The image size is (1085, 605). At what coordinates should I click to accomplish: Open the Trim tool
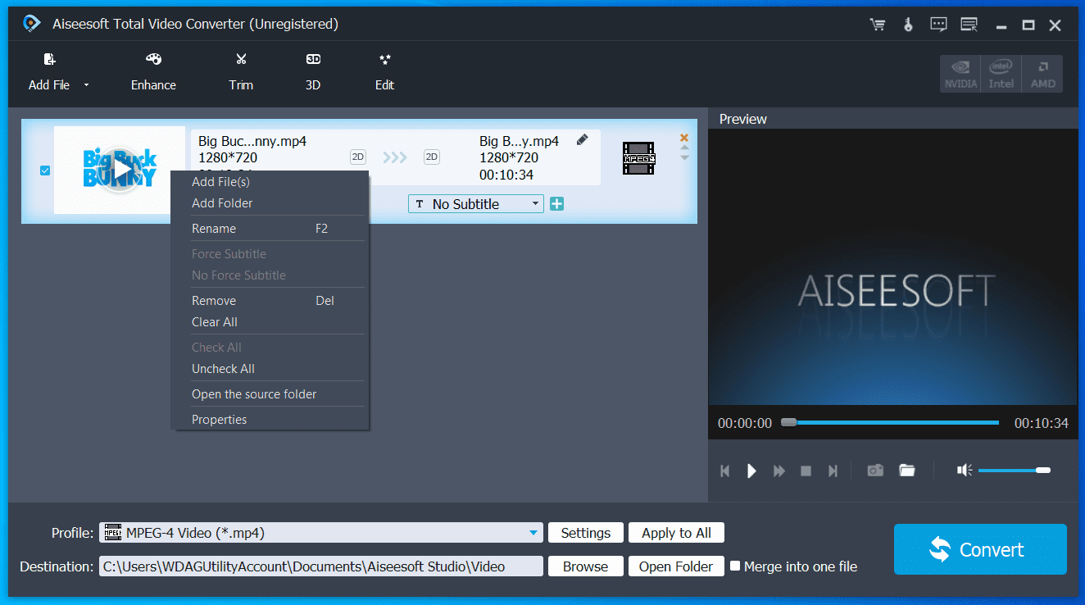[x=241, y=72]
